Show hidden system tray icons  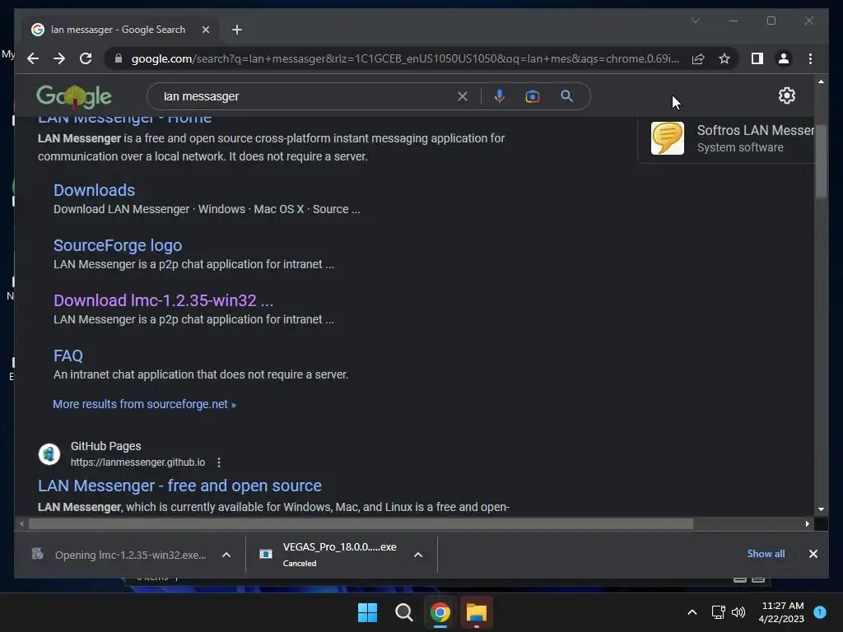(x=692, y=612)
